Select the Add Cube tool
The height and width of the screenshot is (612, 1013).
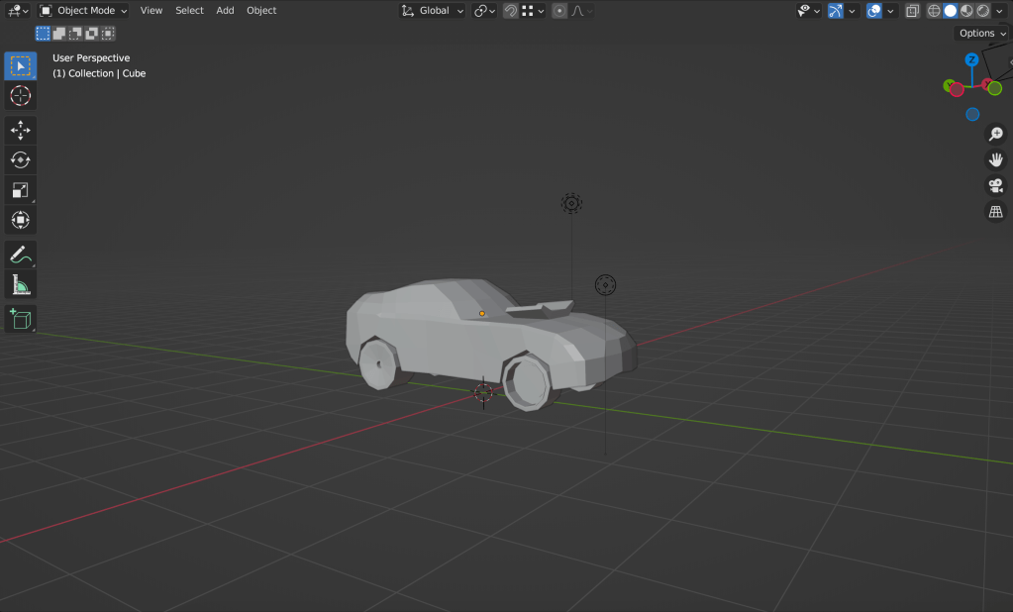(20, 319)
